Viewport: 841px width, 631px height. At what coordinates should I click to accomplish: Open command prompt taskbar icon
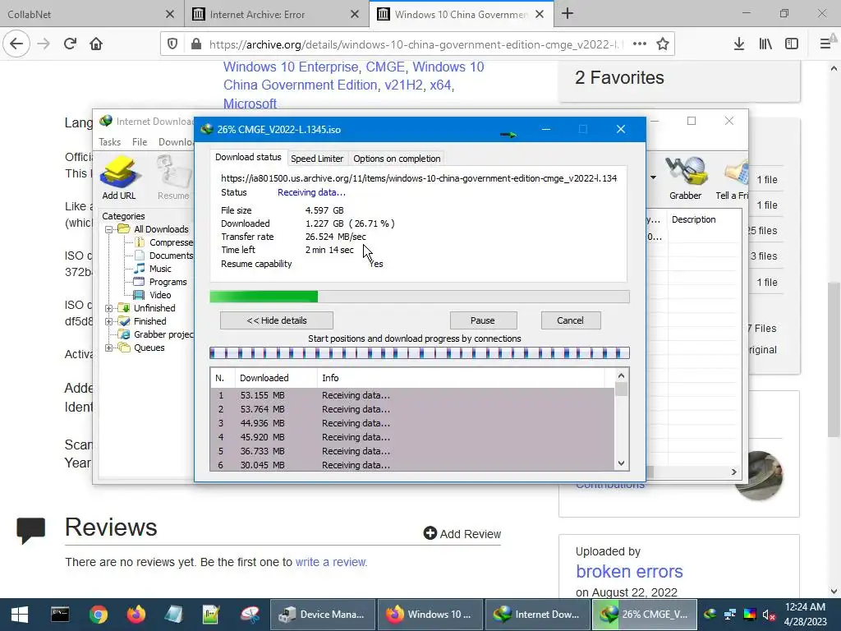click(60, 615)
